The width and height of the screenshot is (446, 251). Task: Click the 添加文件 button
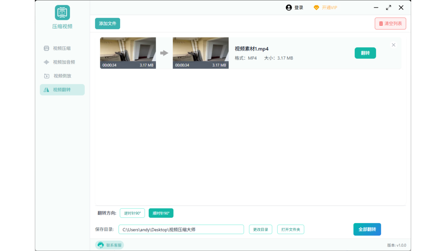[107, 23]
